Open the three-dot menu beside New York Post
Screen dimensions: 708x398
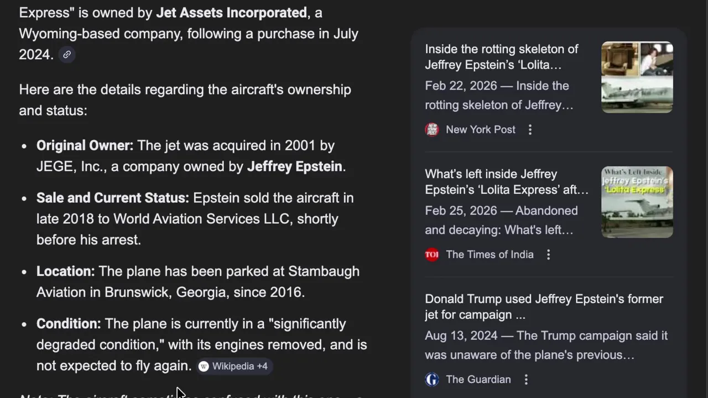[x=530, y=129]
